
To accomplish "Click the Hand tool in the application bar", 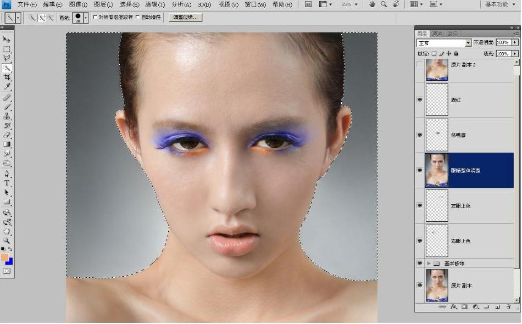I will click(x=372, y=4).
